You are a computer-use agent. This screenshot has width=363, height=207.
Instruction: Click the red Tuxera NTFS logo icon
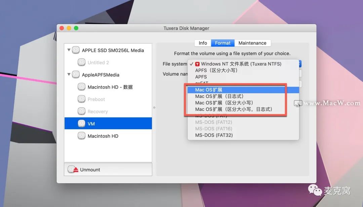pyautogui.click(x=197, y=64)
